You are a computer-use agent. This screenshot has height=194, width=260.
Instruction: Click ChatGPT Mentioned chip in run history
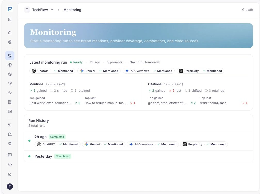58,144
